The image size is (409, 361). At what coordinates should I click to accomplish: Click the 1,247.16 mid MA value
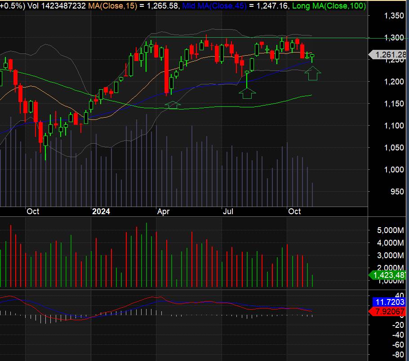click(272, 6)
